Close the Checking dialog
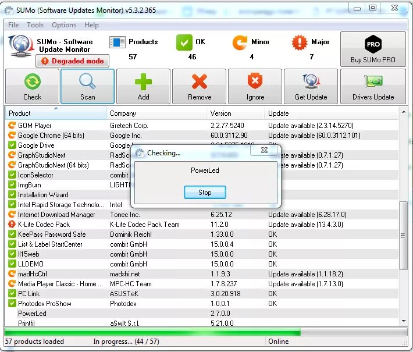This screenshot has width=413, height=352. point(264,150)
